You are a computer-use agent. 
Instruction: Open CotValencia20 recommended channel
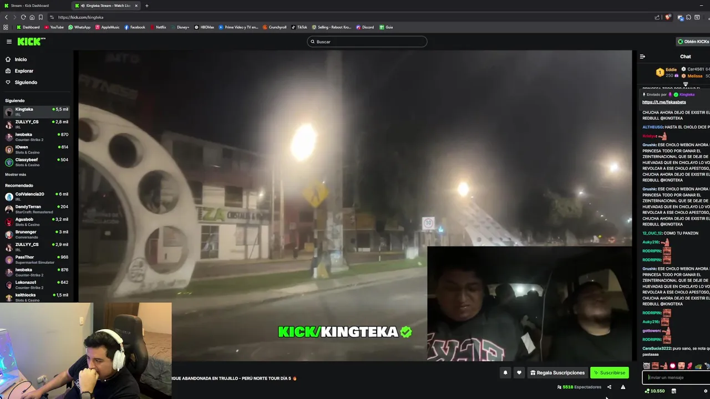coord(37,196)
